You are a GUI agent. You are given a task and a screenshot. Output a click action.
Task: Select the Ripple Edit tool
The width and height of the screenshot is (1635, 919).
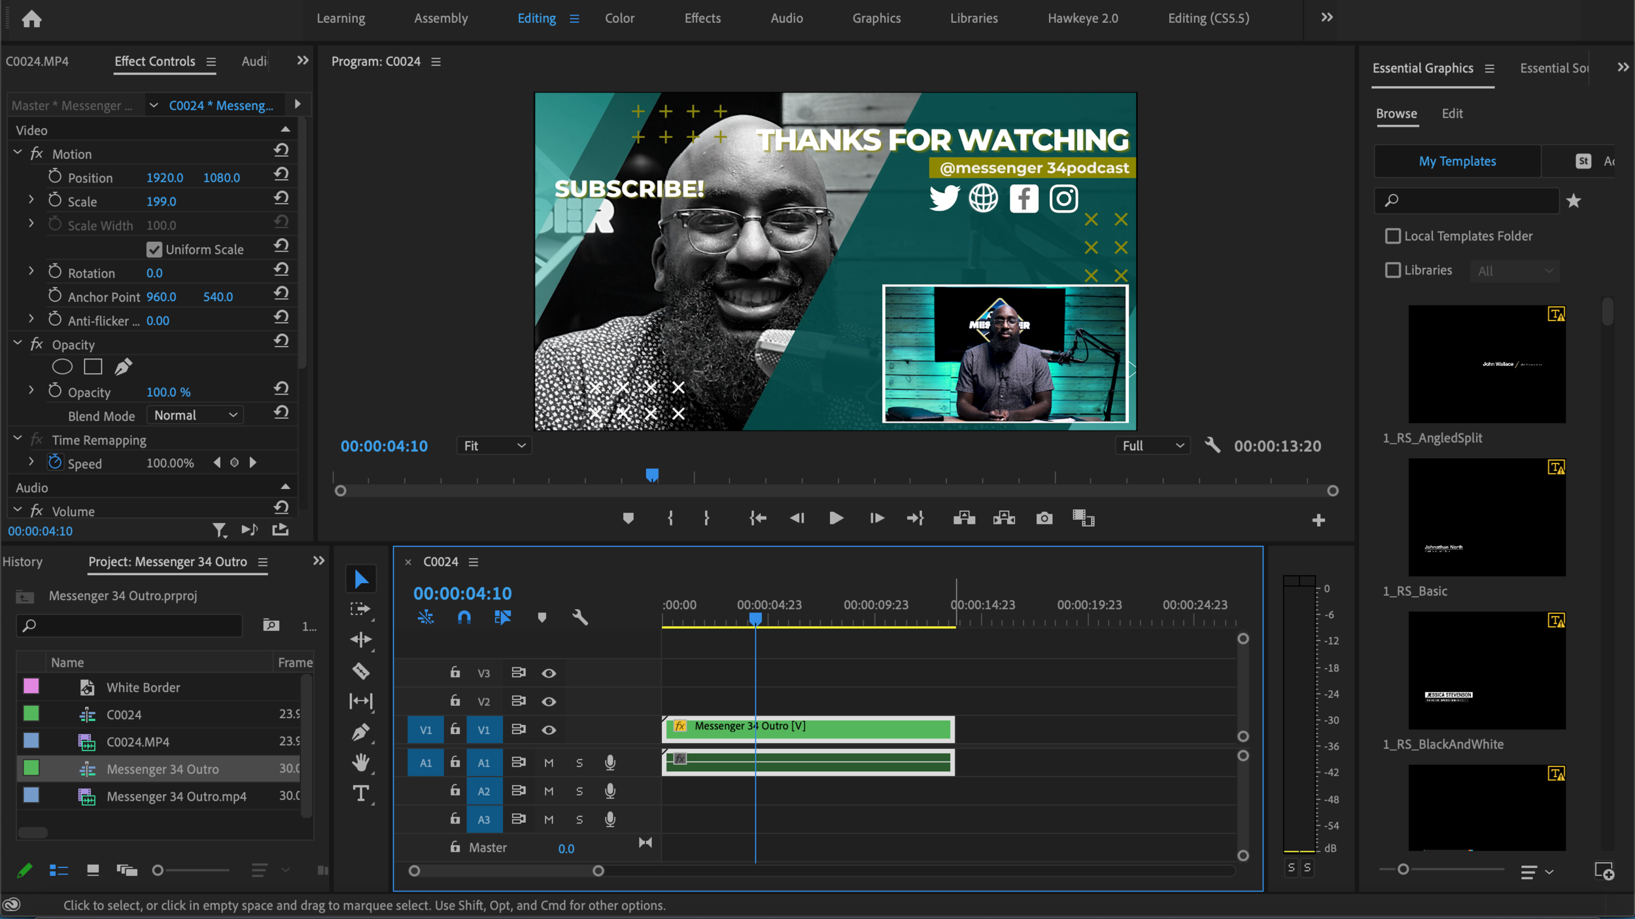[361, 639]
